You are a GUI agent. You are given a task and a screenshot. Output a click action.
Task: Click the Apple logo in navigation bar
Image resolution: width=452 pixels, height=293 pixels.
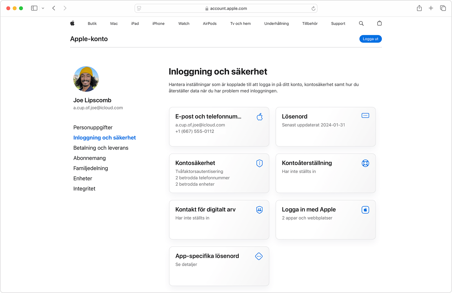pos(72,23)
